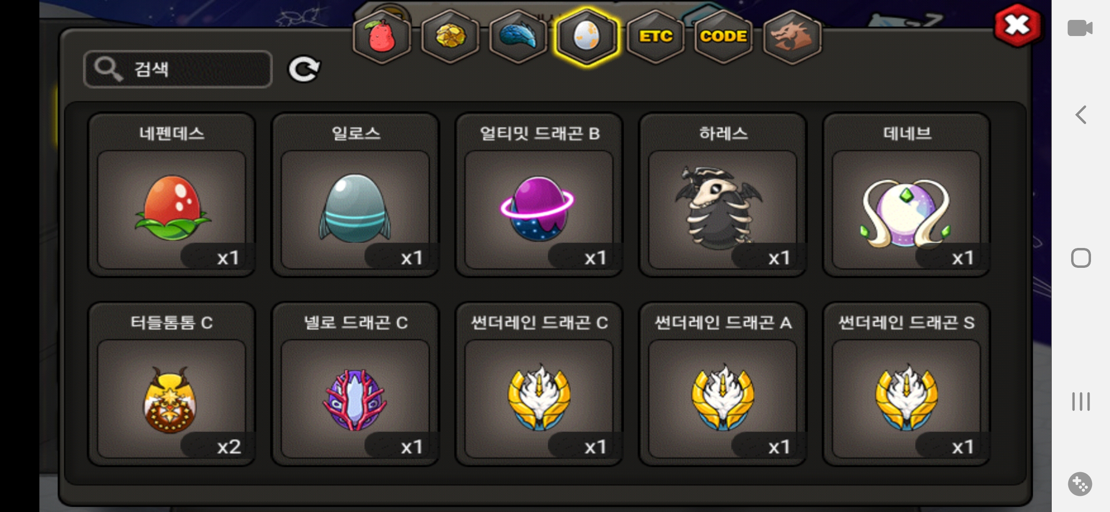The height and width of the screenshot is (512, 1110).
Task: Select the 터들톰톰 C egg item
Action: click(x=172, y=384)
